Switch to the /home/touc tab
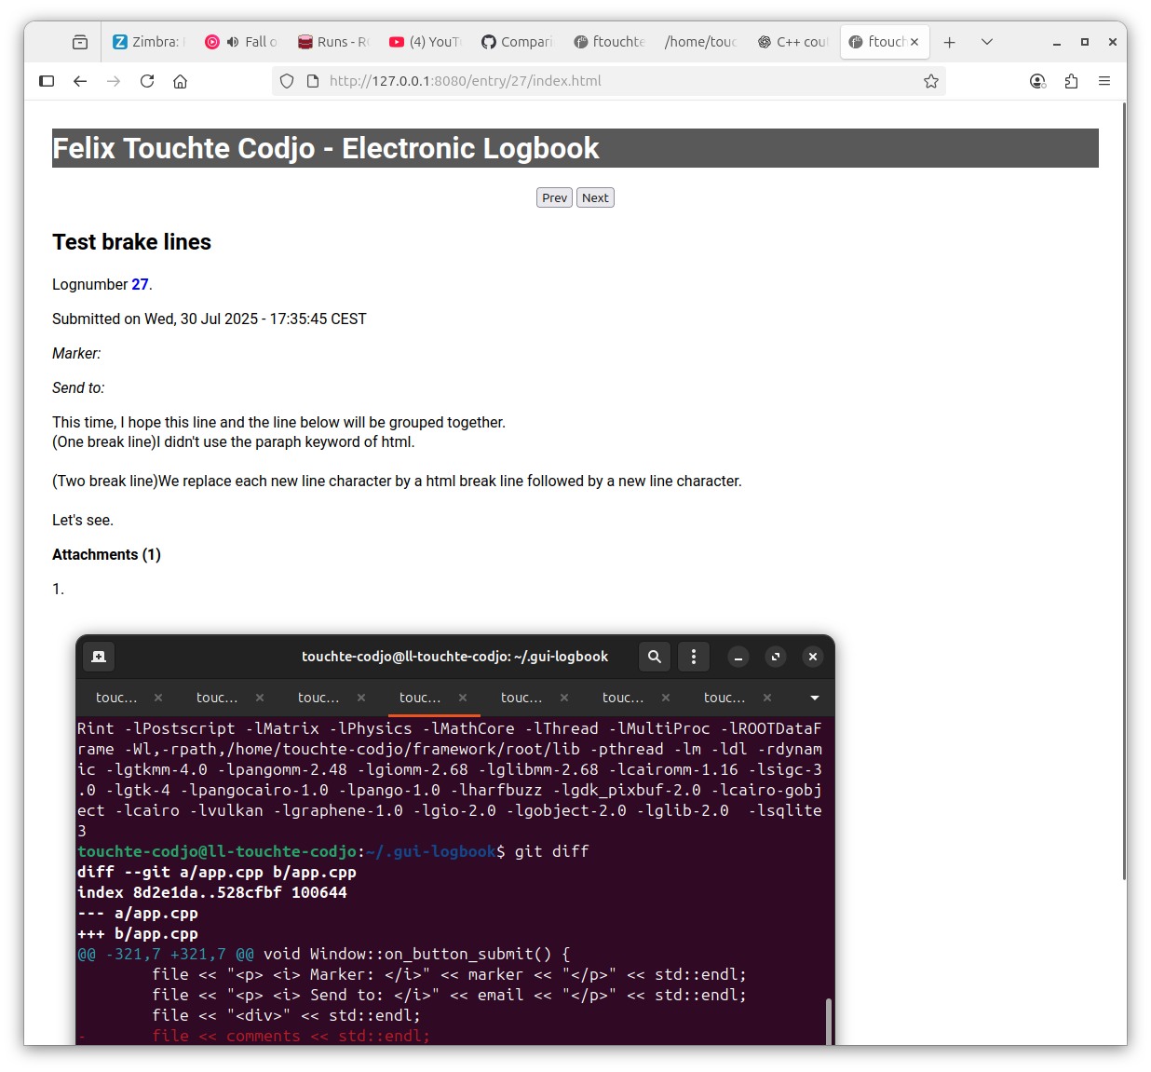The width and height of the screenshot is (1151, 1072). point(700,42)
